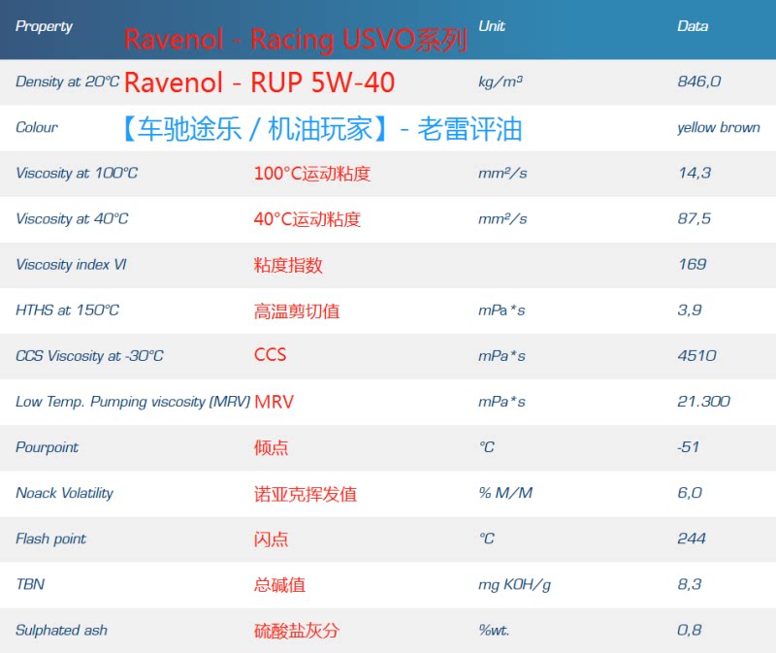Select the Low Temp. Pumping viscosity label
Screen dimensions: 776x653
click(133, 402)
